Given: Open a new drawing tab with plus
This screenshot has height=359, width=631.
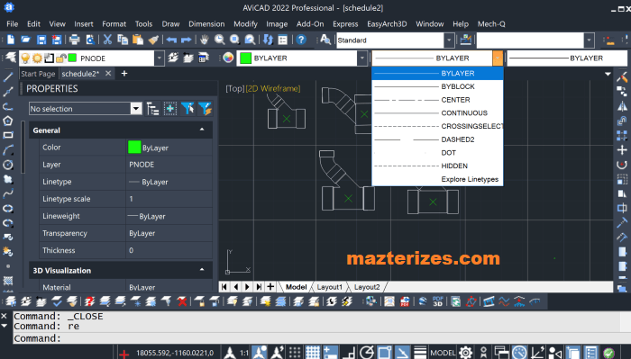Looking at the screenshot, I should pyautogui.click(x=124, y=74).
